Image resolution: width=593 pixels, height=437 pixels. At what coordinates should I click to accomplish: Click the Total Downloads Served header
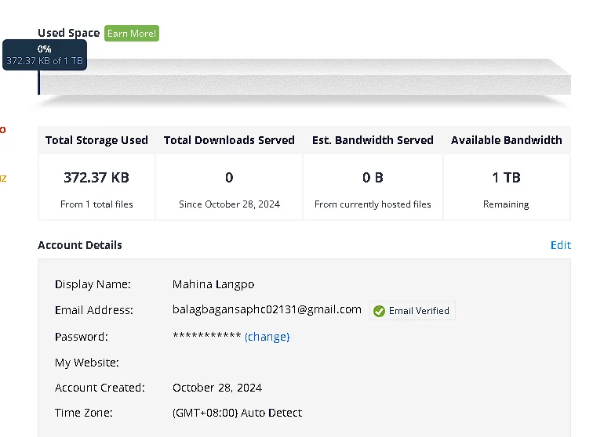(x=229, y=140)
